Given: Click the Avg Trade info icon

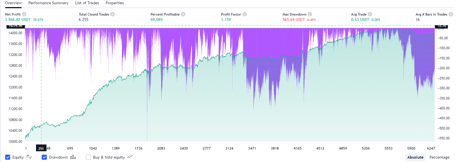Looking at the screenshot, I should tap(370, 14).
